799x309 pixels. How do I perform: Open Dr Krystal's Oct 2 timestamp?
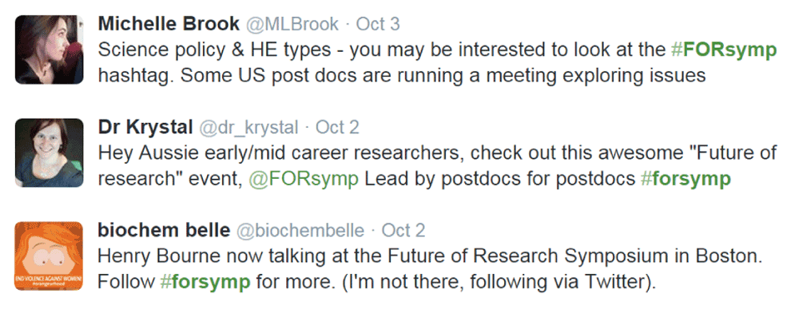tap(337, 127)
